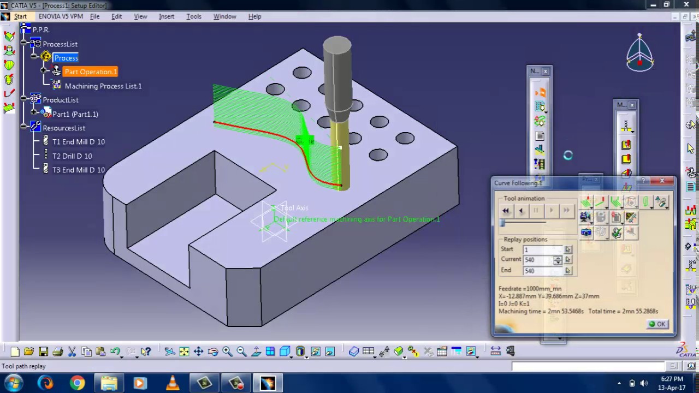Click the Design Table icon
Screen dimensions: 699x393
(368, 352)
